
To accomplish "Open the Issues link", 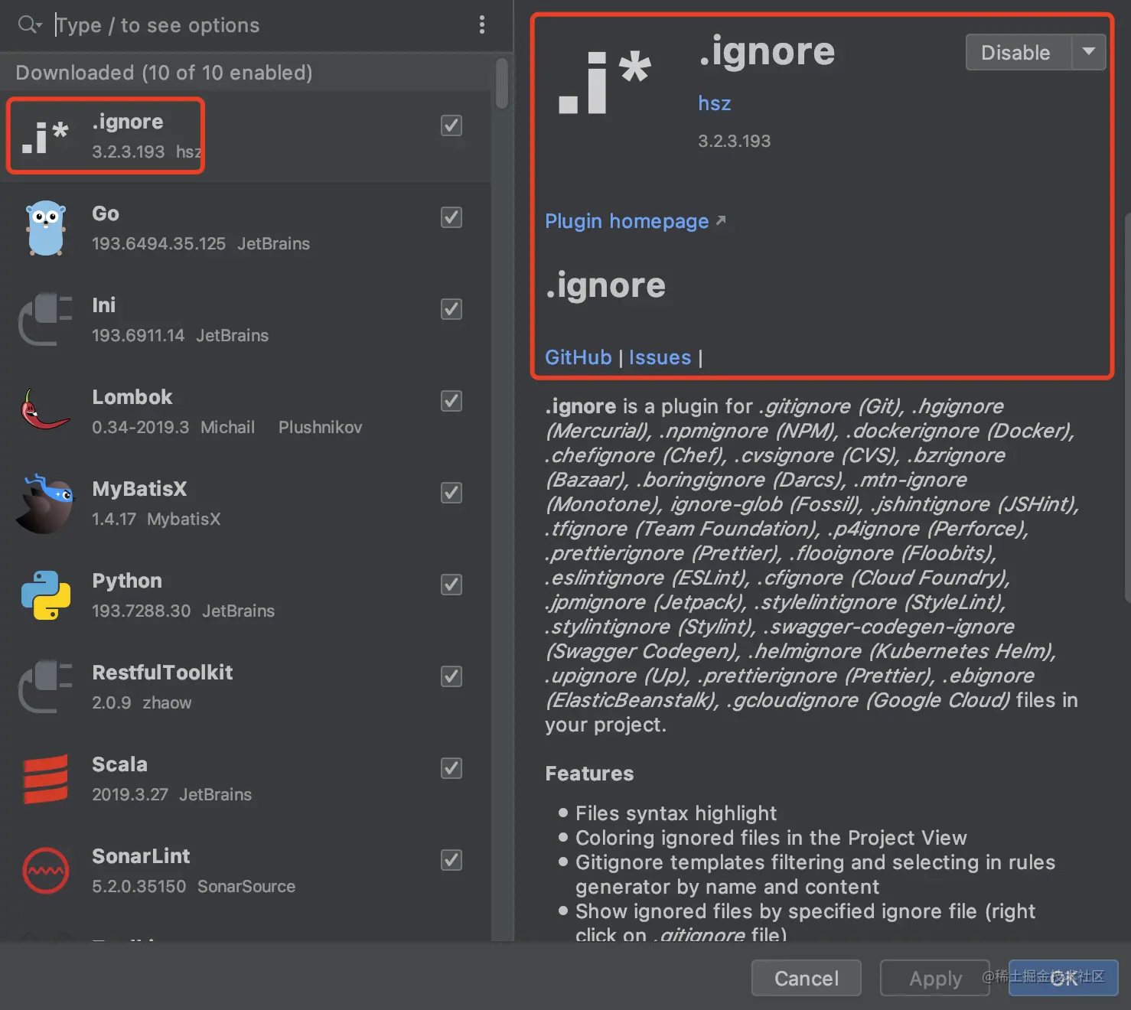I will click(x=660, y=357).
